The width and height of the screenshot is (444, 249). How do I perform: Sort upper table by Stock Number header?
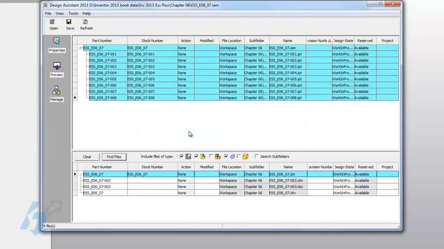pyautogui.click(x=153, y=41)
